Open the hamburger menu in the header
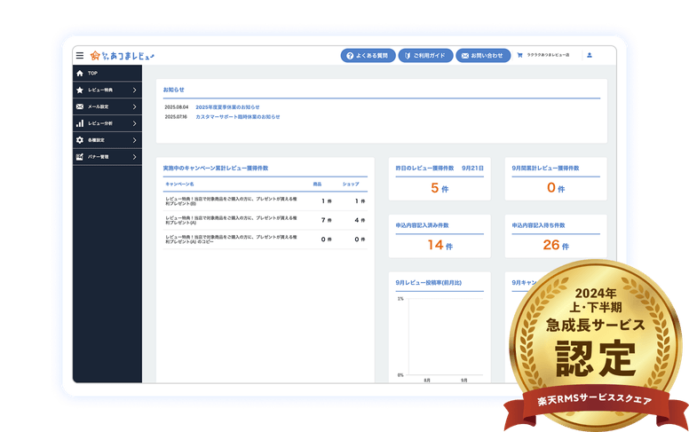The height and width of the screenshot is (432, 689). [80, 56]
